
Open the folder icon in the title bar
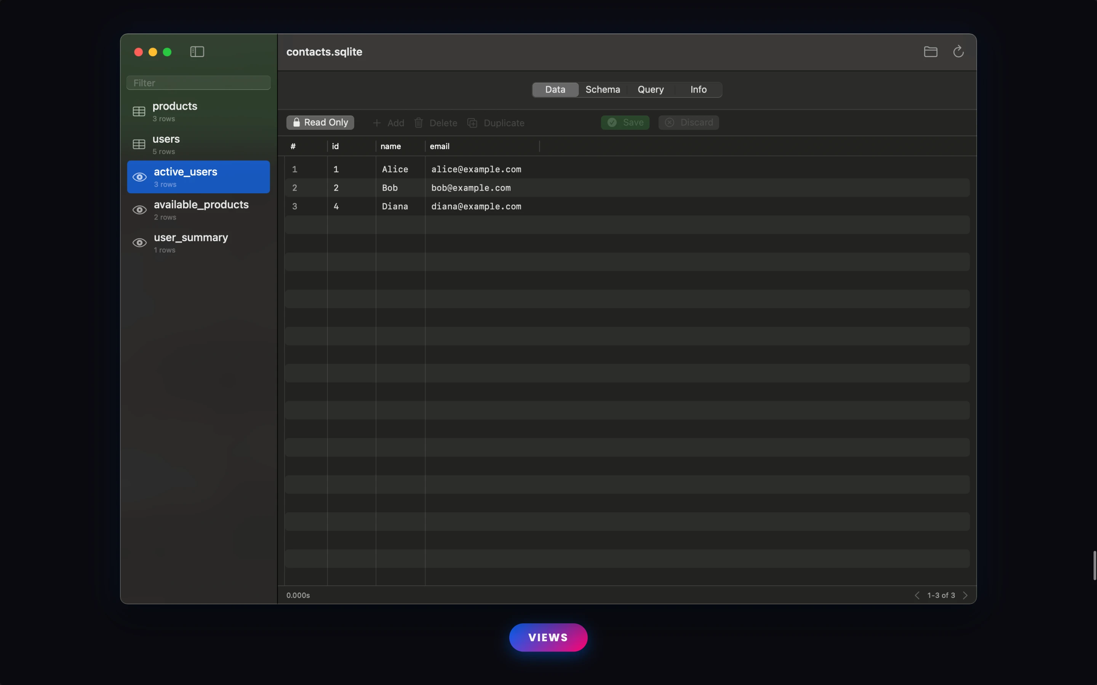coord(930,52)
